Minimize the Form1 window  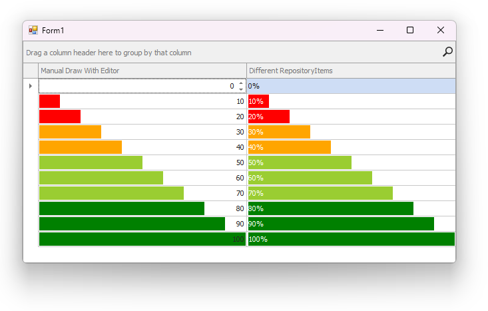[379, 31]
